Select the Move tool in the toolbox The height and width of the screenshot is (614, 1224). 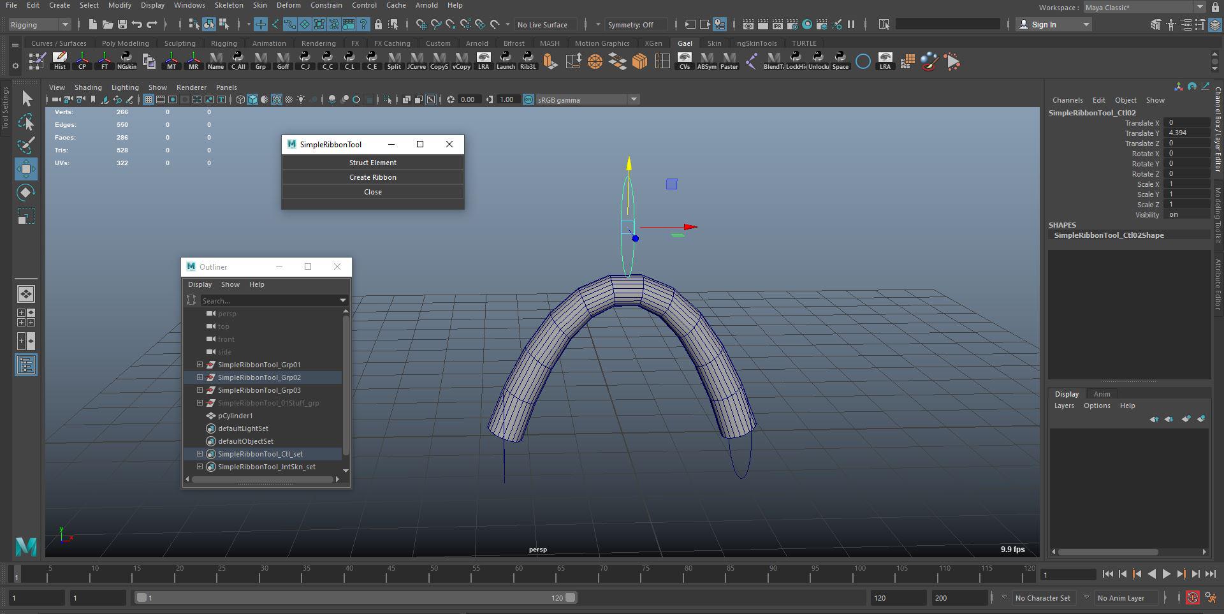point(26,169)
